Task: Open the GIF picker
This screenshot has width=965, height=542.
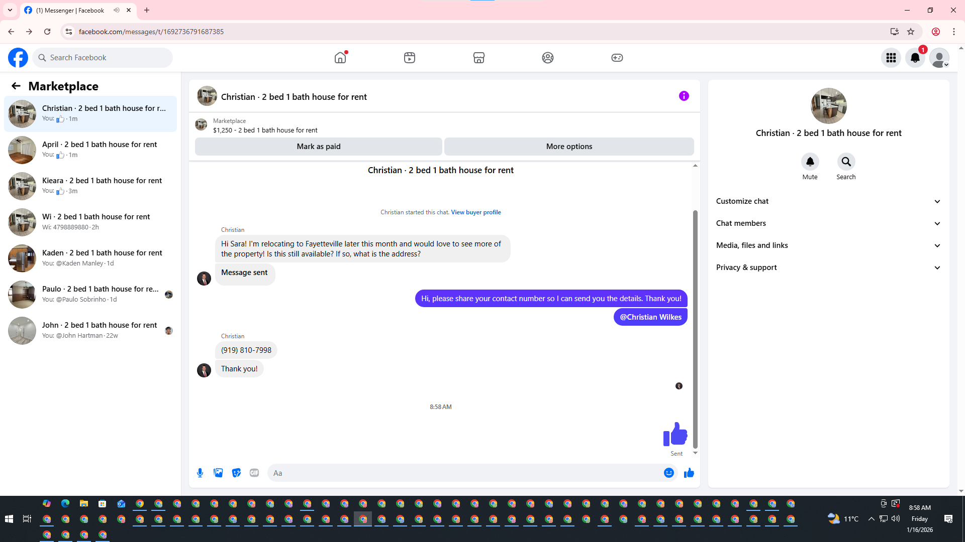Action: tap(254, 473)
